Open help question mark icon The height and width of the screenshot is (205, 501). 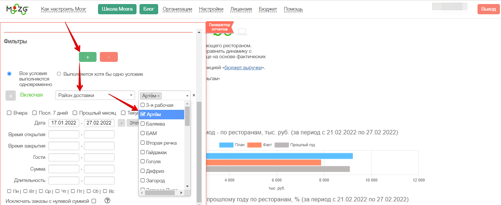point(108,201)
